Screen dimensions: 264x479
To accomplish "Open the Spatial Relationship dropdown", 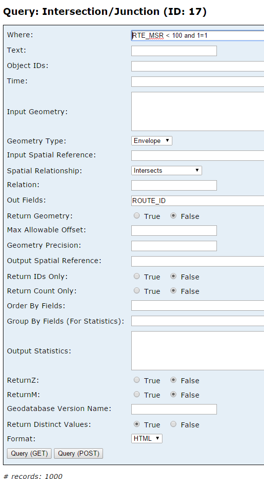I will (x=166, y=170).
